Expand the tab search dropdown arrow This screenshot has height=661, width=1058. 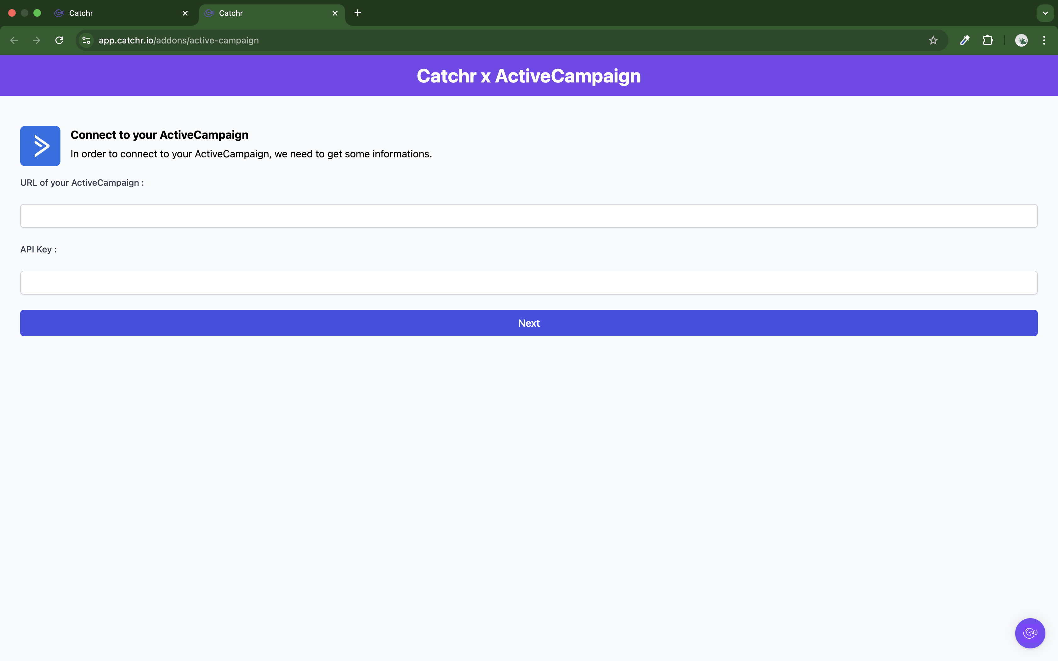[1045, 13]
